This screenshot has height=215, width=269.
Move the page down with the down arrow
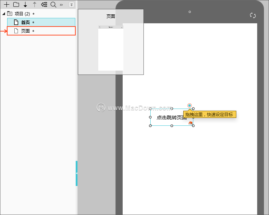click(x=25, y=5)
